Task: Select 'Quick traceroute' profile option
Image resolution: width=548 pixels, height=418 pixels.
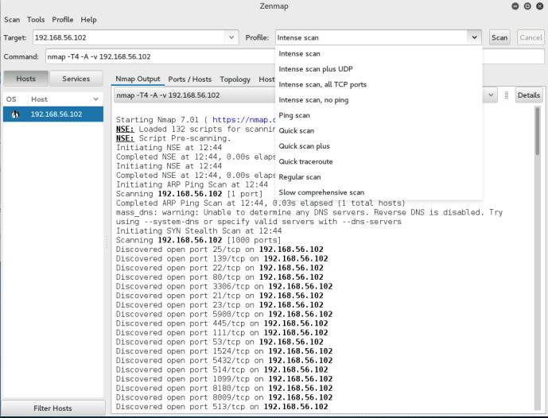Action: tap(379, 161)
